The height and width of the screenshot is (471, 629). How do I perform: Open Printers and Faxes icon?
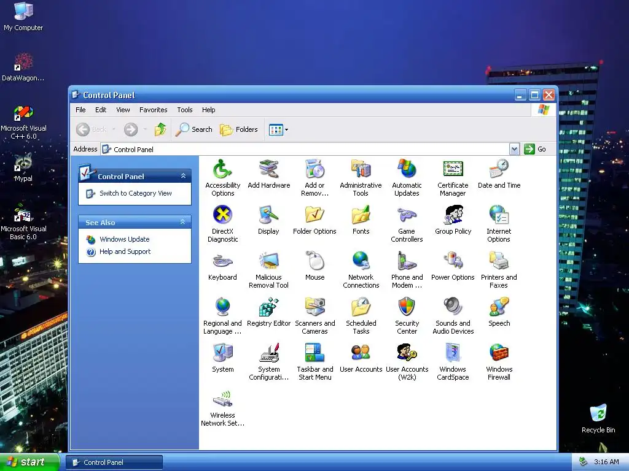pyautogui.click(x=499, y=270)
